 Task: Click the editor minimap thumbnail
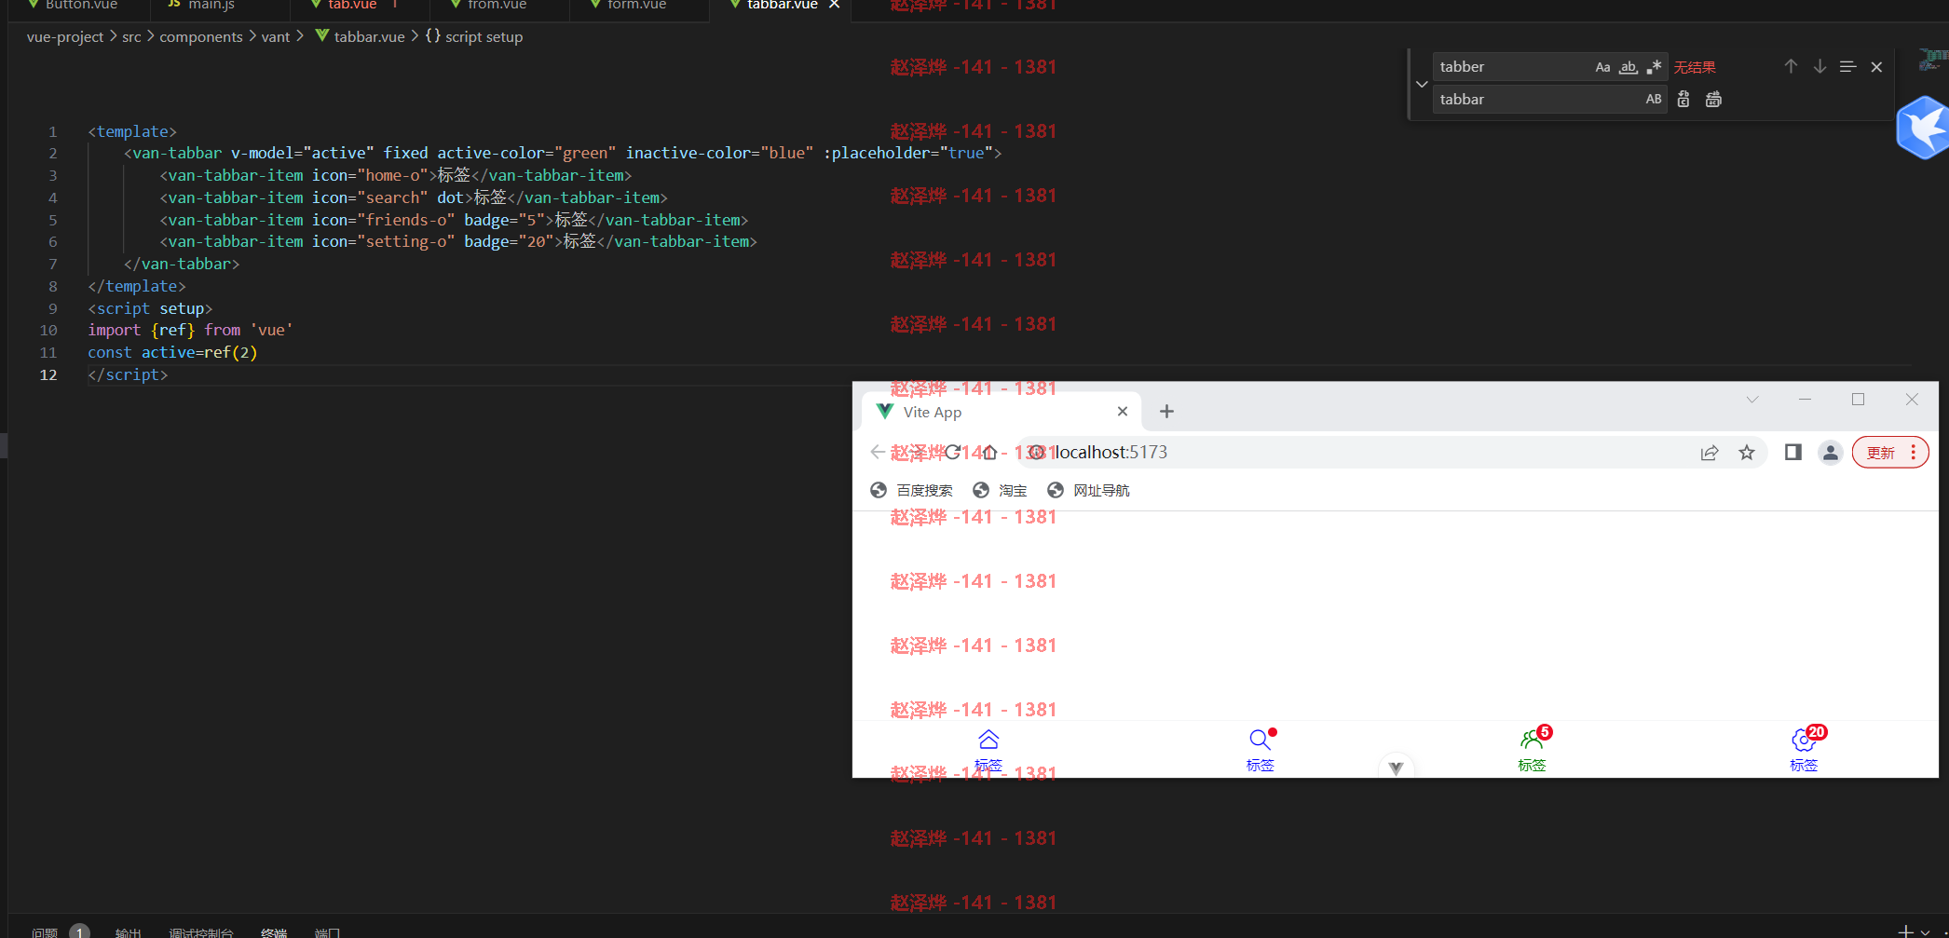click(x=1932, y=61)
